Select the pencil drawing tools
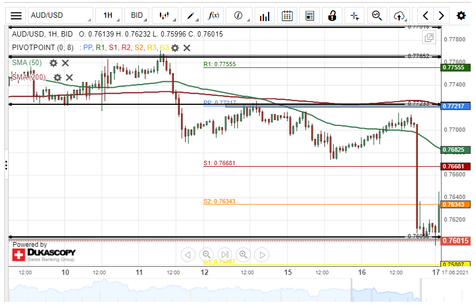 click(191, 16)
